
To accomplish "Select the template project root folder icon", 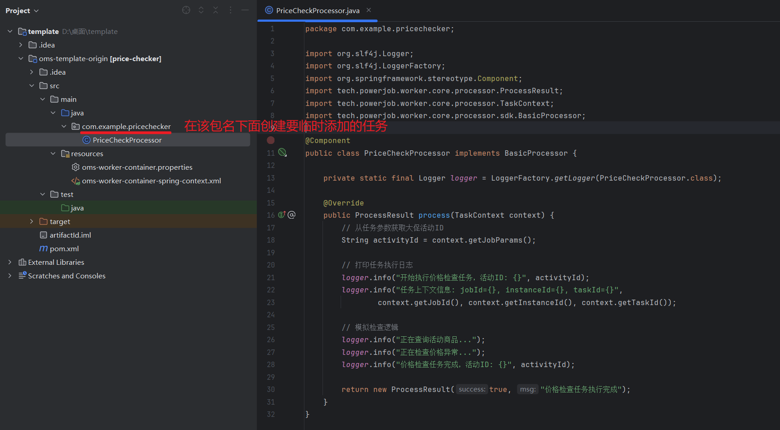I will tap(22, 31).
